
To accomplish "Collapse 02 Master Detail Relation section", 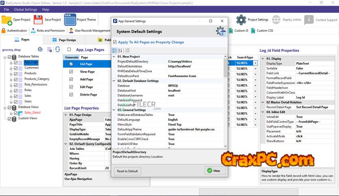I will coord(263,102).
